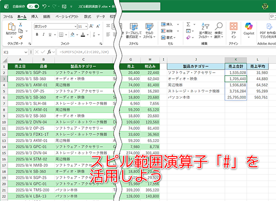Switch to the 数式 tab

(87, 17)
